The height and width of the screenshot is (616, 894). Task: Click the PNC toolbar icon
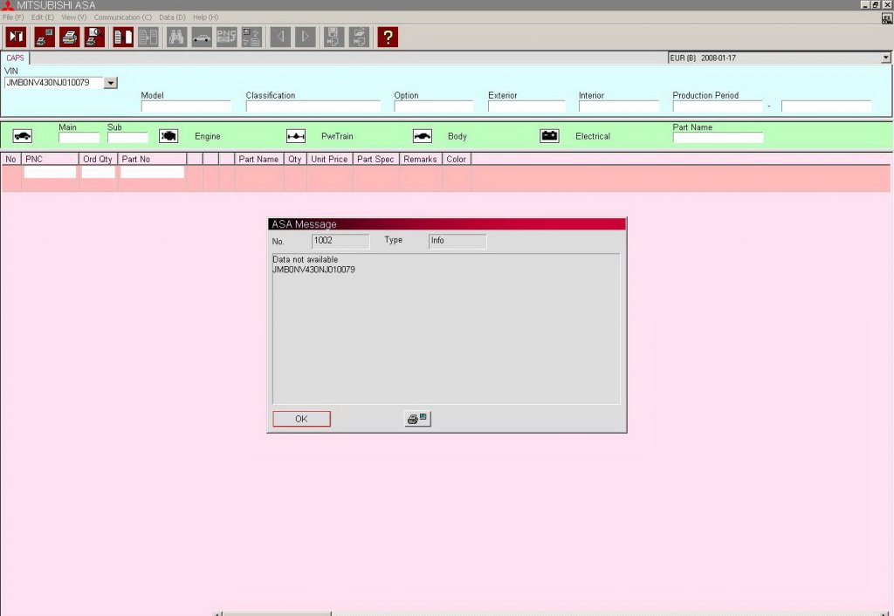226,37
